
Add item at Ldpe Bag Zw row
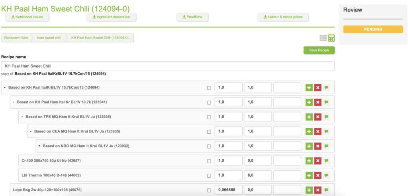pyautogui.click(x=309, y=190)
